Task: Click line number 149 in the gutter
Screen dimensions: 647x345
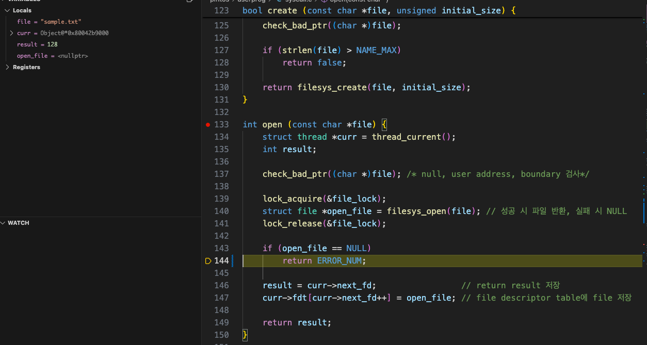Action: pos(221,322)
